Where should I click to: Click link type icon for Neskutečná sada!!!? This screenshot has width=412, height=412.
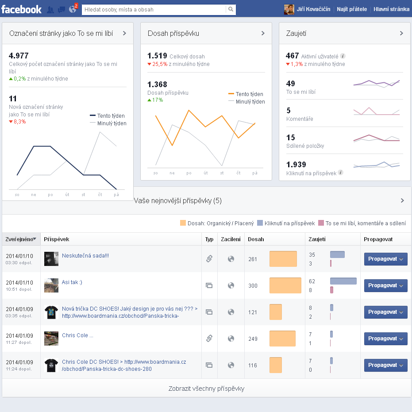(x=209, y=259)
